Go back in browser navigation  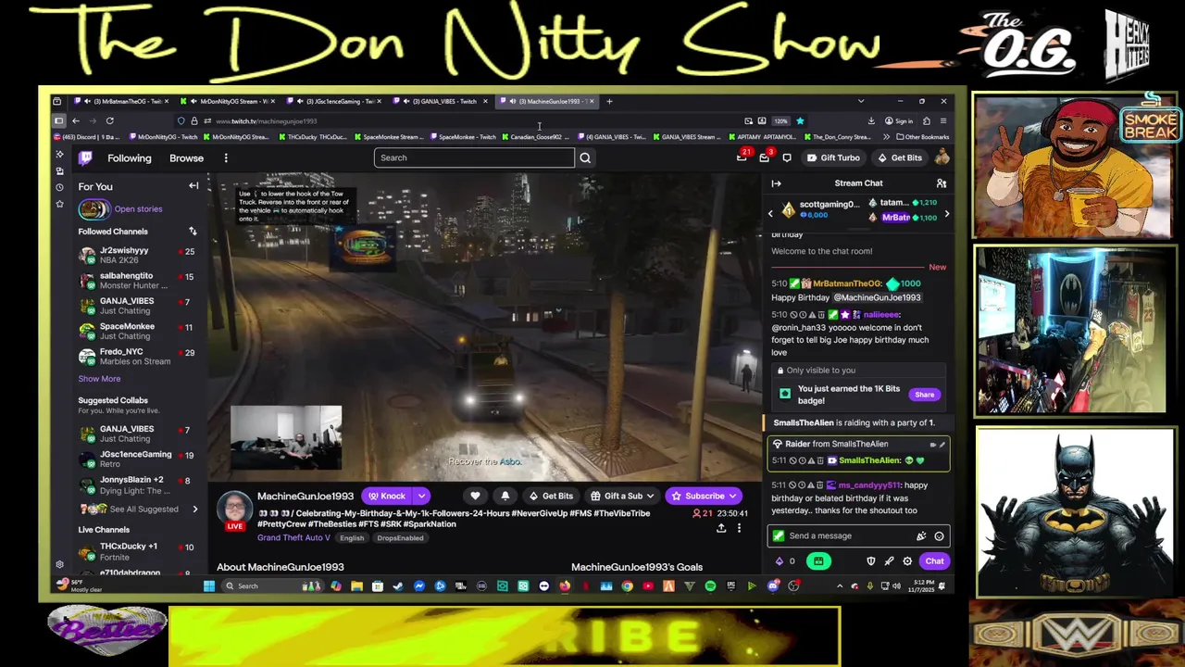click(76, 120)
